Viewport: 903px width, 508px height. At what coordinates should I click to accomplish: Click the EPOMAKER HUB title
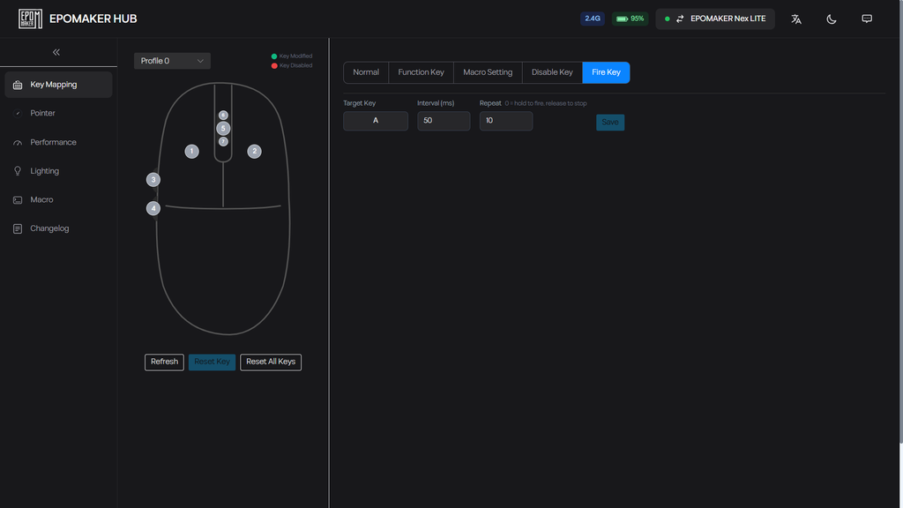coord(93,19)
